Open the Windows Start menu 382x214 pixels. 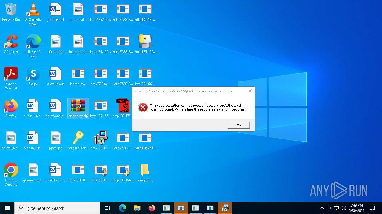click(7, 208)
